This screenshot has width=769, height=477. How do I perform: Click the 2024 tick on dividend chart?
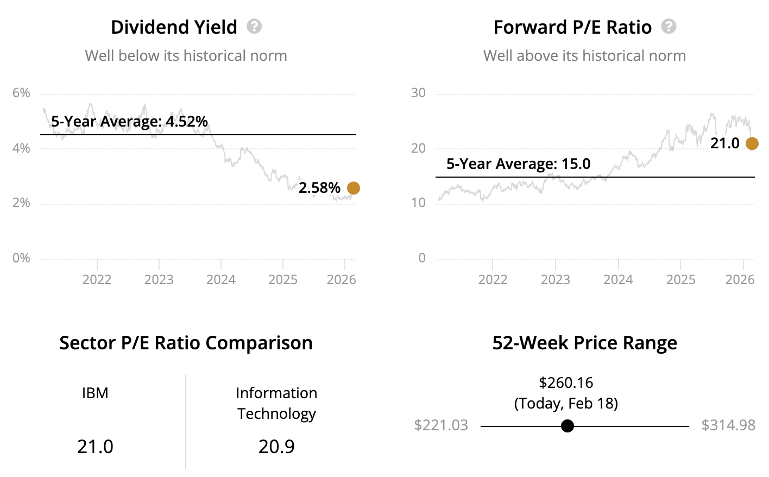point(221,279)
